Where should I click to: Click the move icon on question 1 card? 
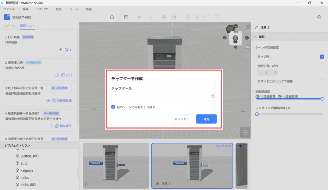60,50
